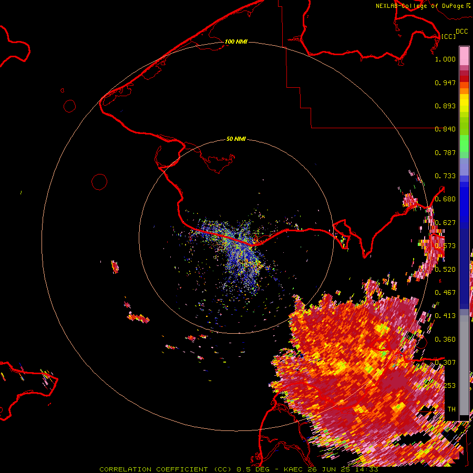Viewport: 473px width, 473px height.
Task: Click the 0.467 scale value
Action: pyautogui.click(x=445, y=292)
